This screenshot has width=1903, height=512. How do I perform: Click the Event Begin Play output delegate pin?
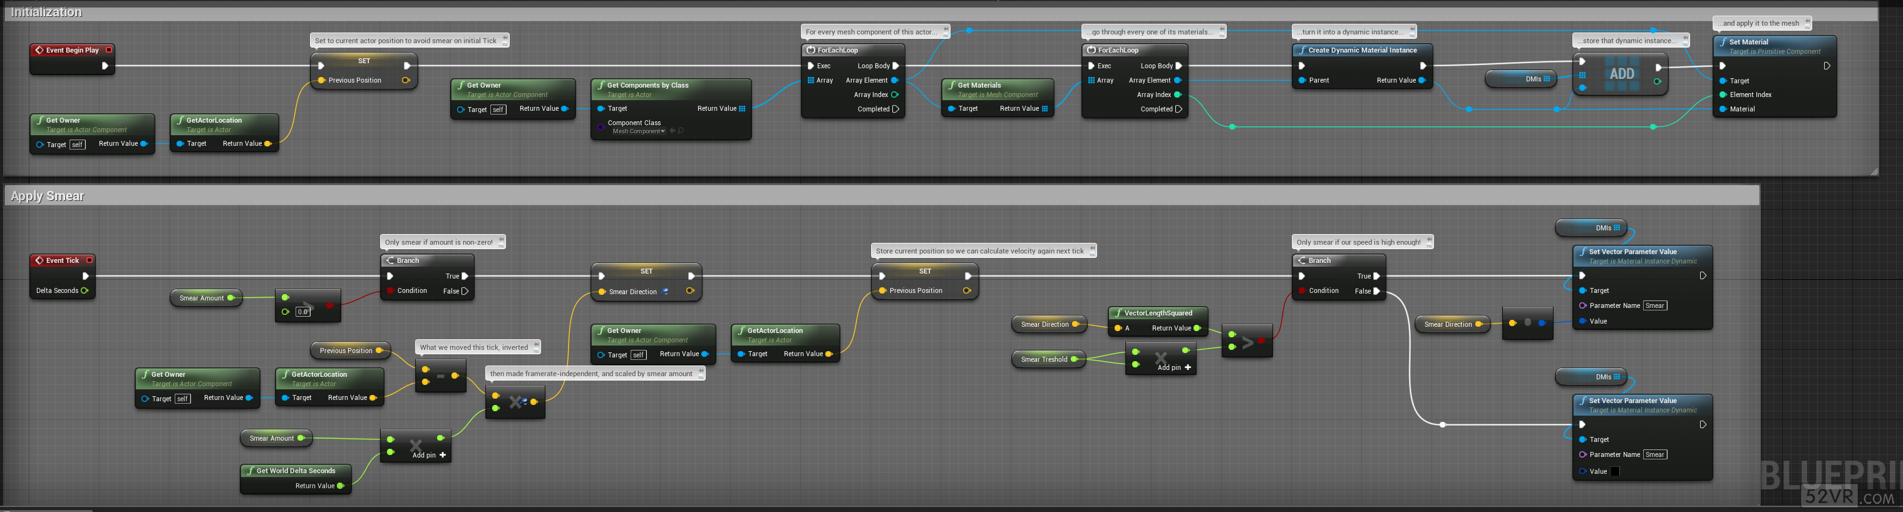click(108, 50)
